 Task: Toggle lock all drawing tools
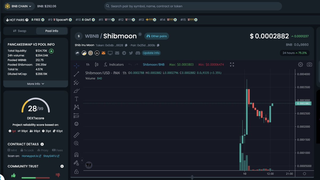click(x=76, y=171)
